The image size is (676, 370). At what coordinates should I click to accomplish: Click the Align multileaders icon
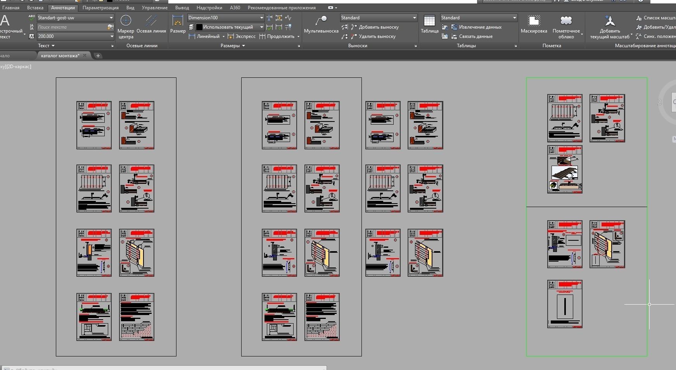point(344,27)
